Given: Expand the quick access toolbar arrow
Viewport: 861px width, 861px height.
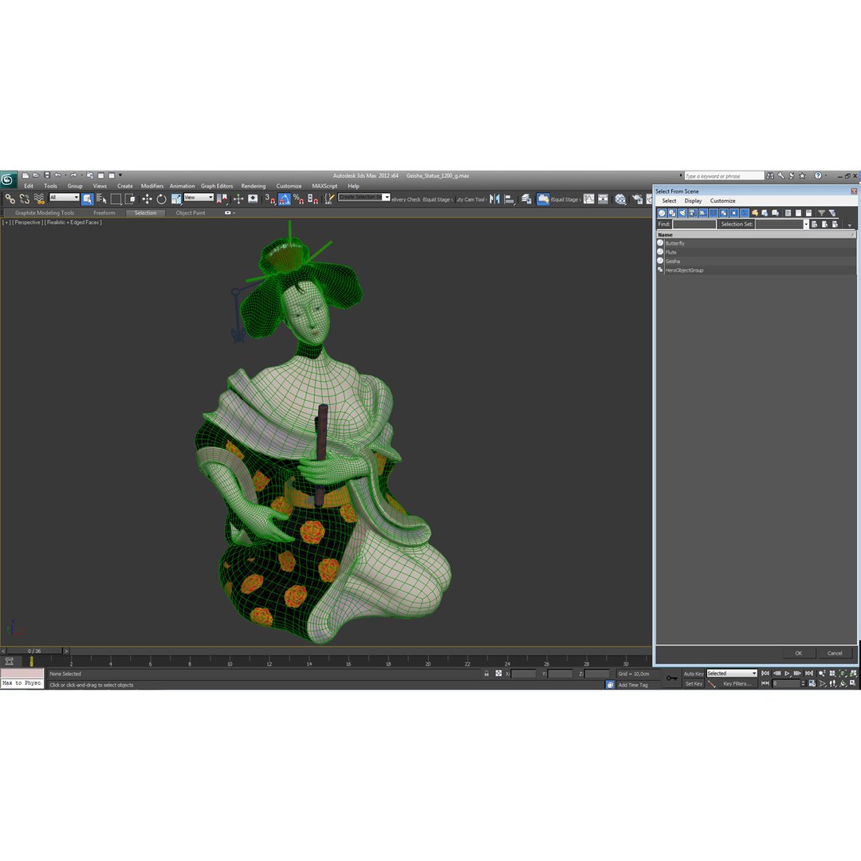Looking at the screenshot, I should 120,175.
